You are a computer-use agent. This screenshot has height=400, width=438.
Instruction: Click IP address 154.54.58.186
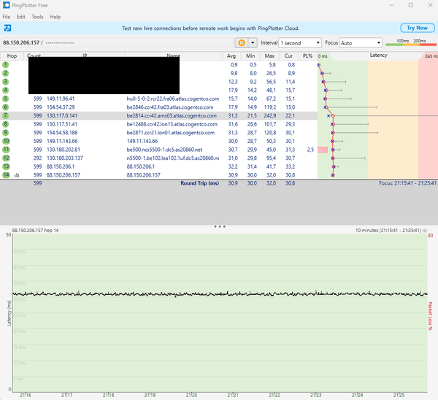[x=62, y=133]
